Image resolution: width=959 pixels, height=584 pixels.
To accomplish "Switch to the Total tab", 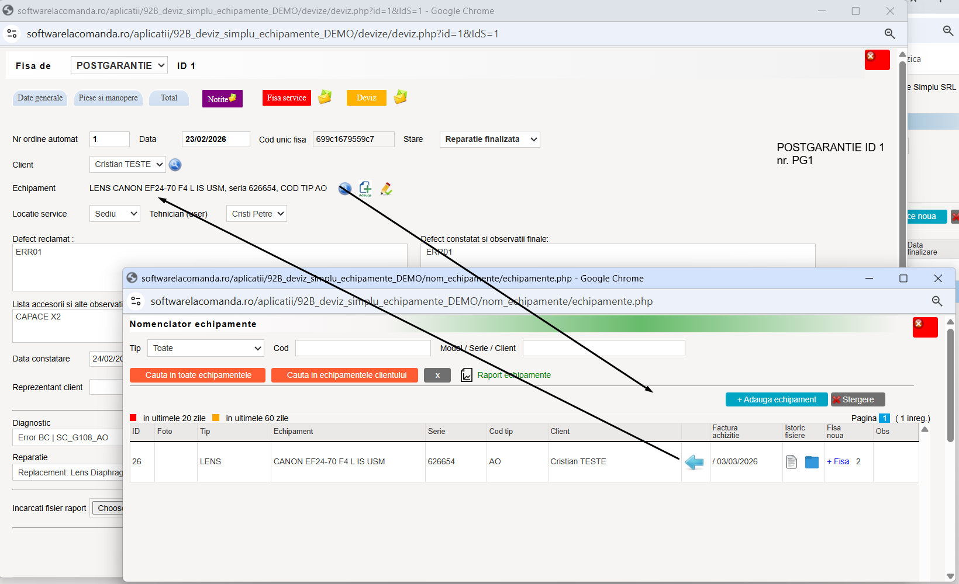I will [169, 98].
